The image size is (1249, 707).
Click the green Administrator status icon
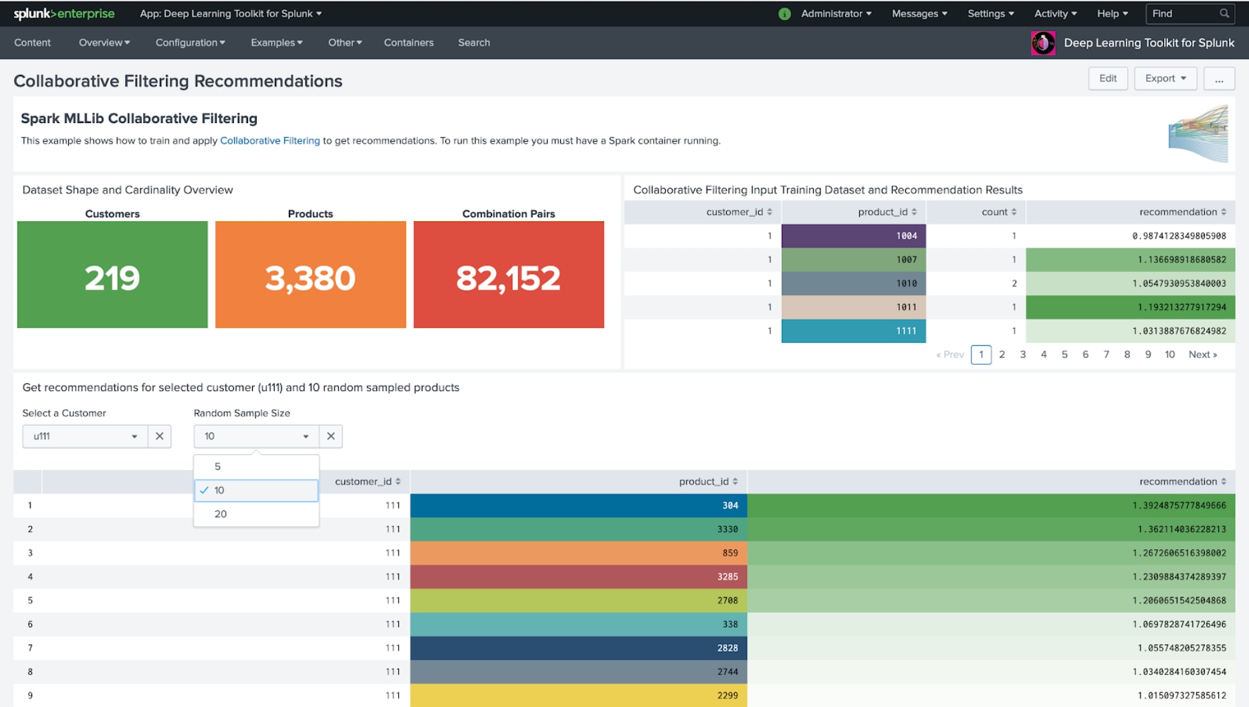(x=784, y=13)
